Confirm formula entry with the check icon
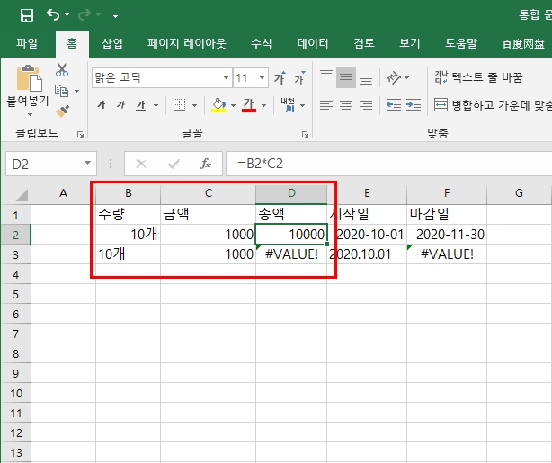Screen dimensions: 552x463 click(174, 164)
